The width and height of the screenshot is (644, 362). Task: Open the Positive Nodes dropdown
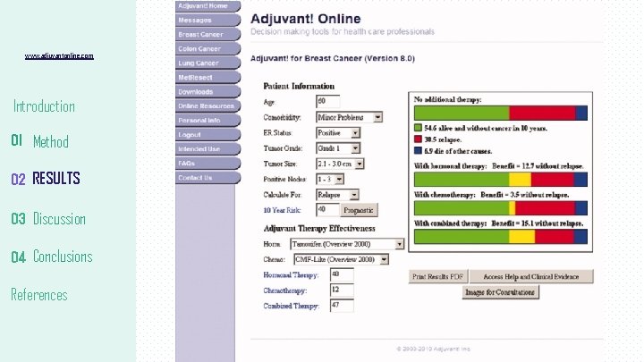(x=339, y=180)
